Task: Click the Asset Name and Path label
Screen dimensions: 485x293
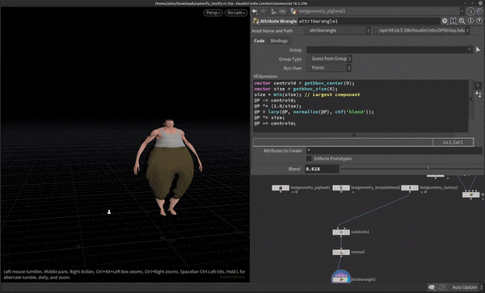Action: coord(272,31)
